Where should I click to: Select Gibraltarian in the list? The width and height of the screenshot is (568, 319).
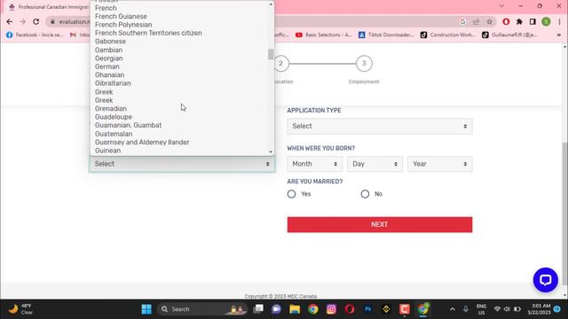tap(113, 83)
